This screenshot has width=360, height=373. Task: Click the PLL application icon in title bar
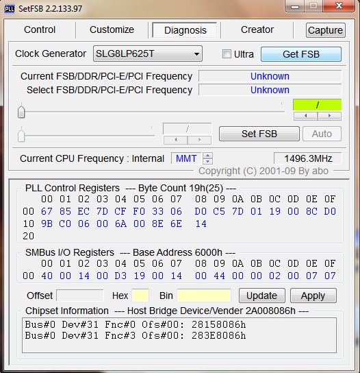coord(10,9)
